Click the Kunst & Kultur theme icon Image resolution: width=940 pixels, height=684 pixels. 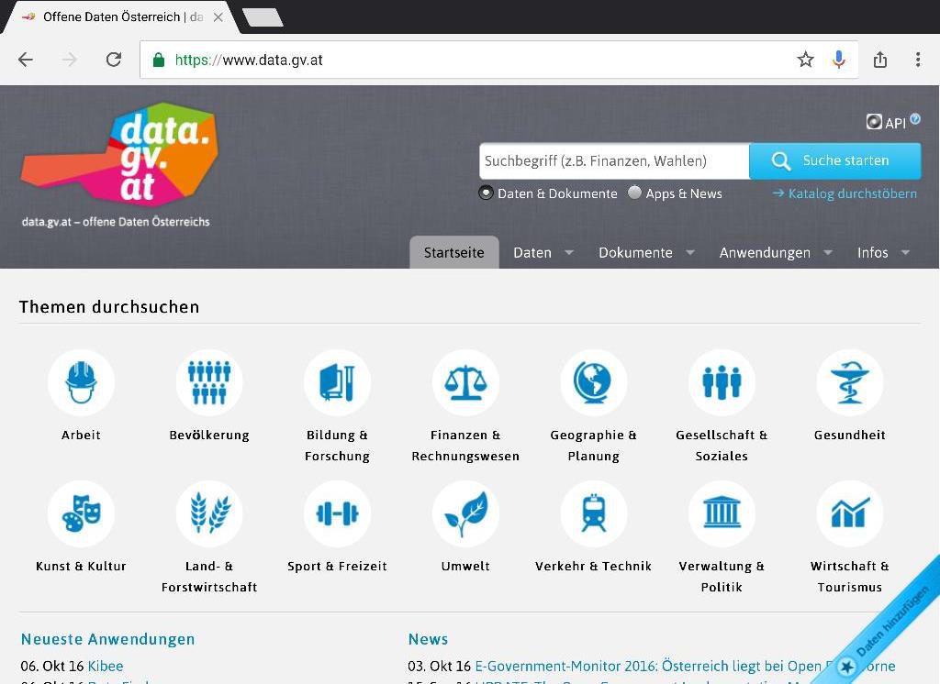pyautogui.click(x=81, y=513)
